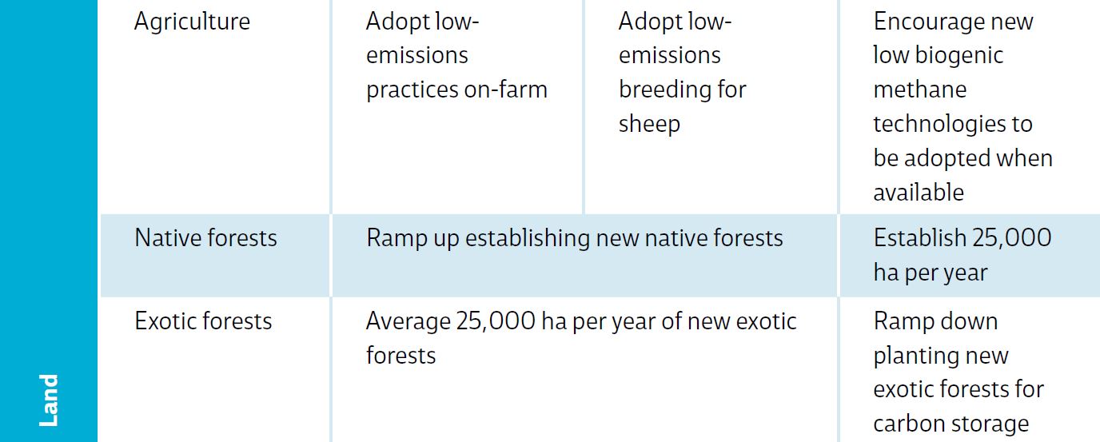
Task: Click the "Native forests" row heading
Action: [205, 238]
